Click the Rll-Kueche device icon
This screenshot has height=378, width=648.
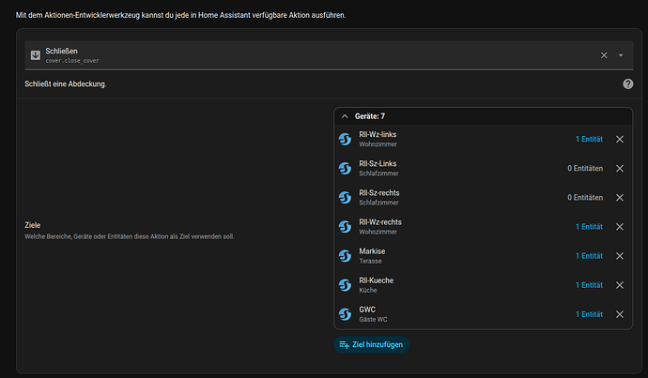pyautogui.click(x=347, y=285)
